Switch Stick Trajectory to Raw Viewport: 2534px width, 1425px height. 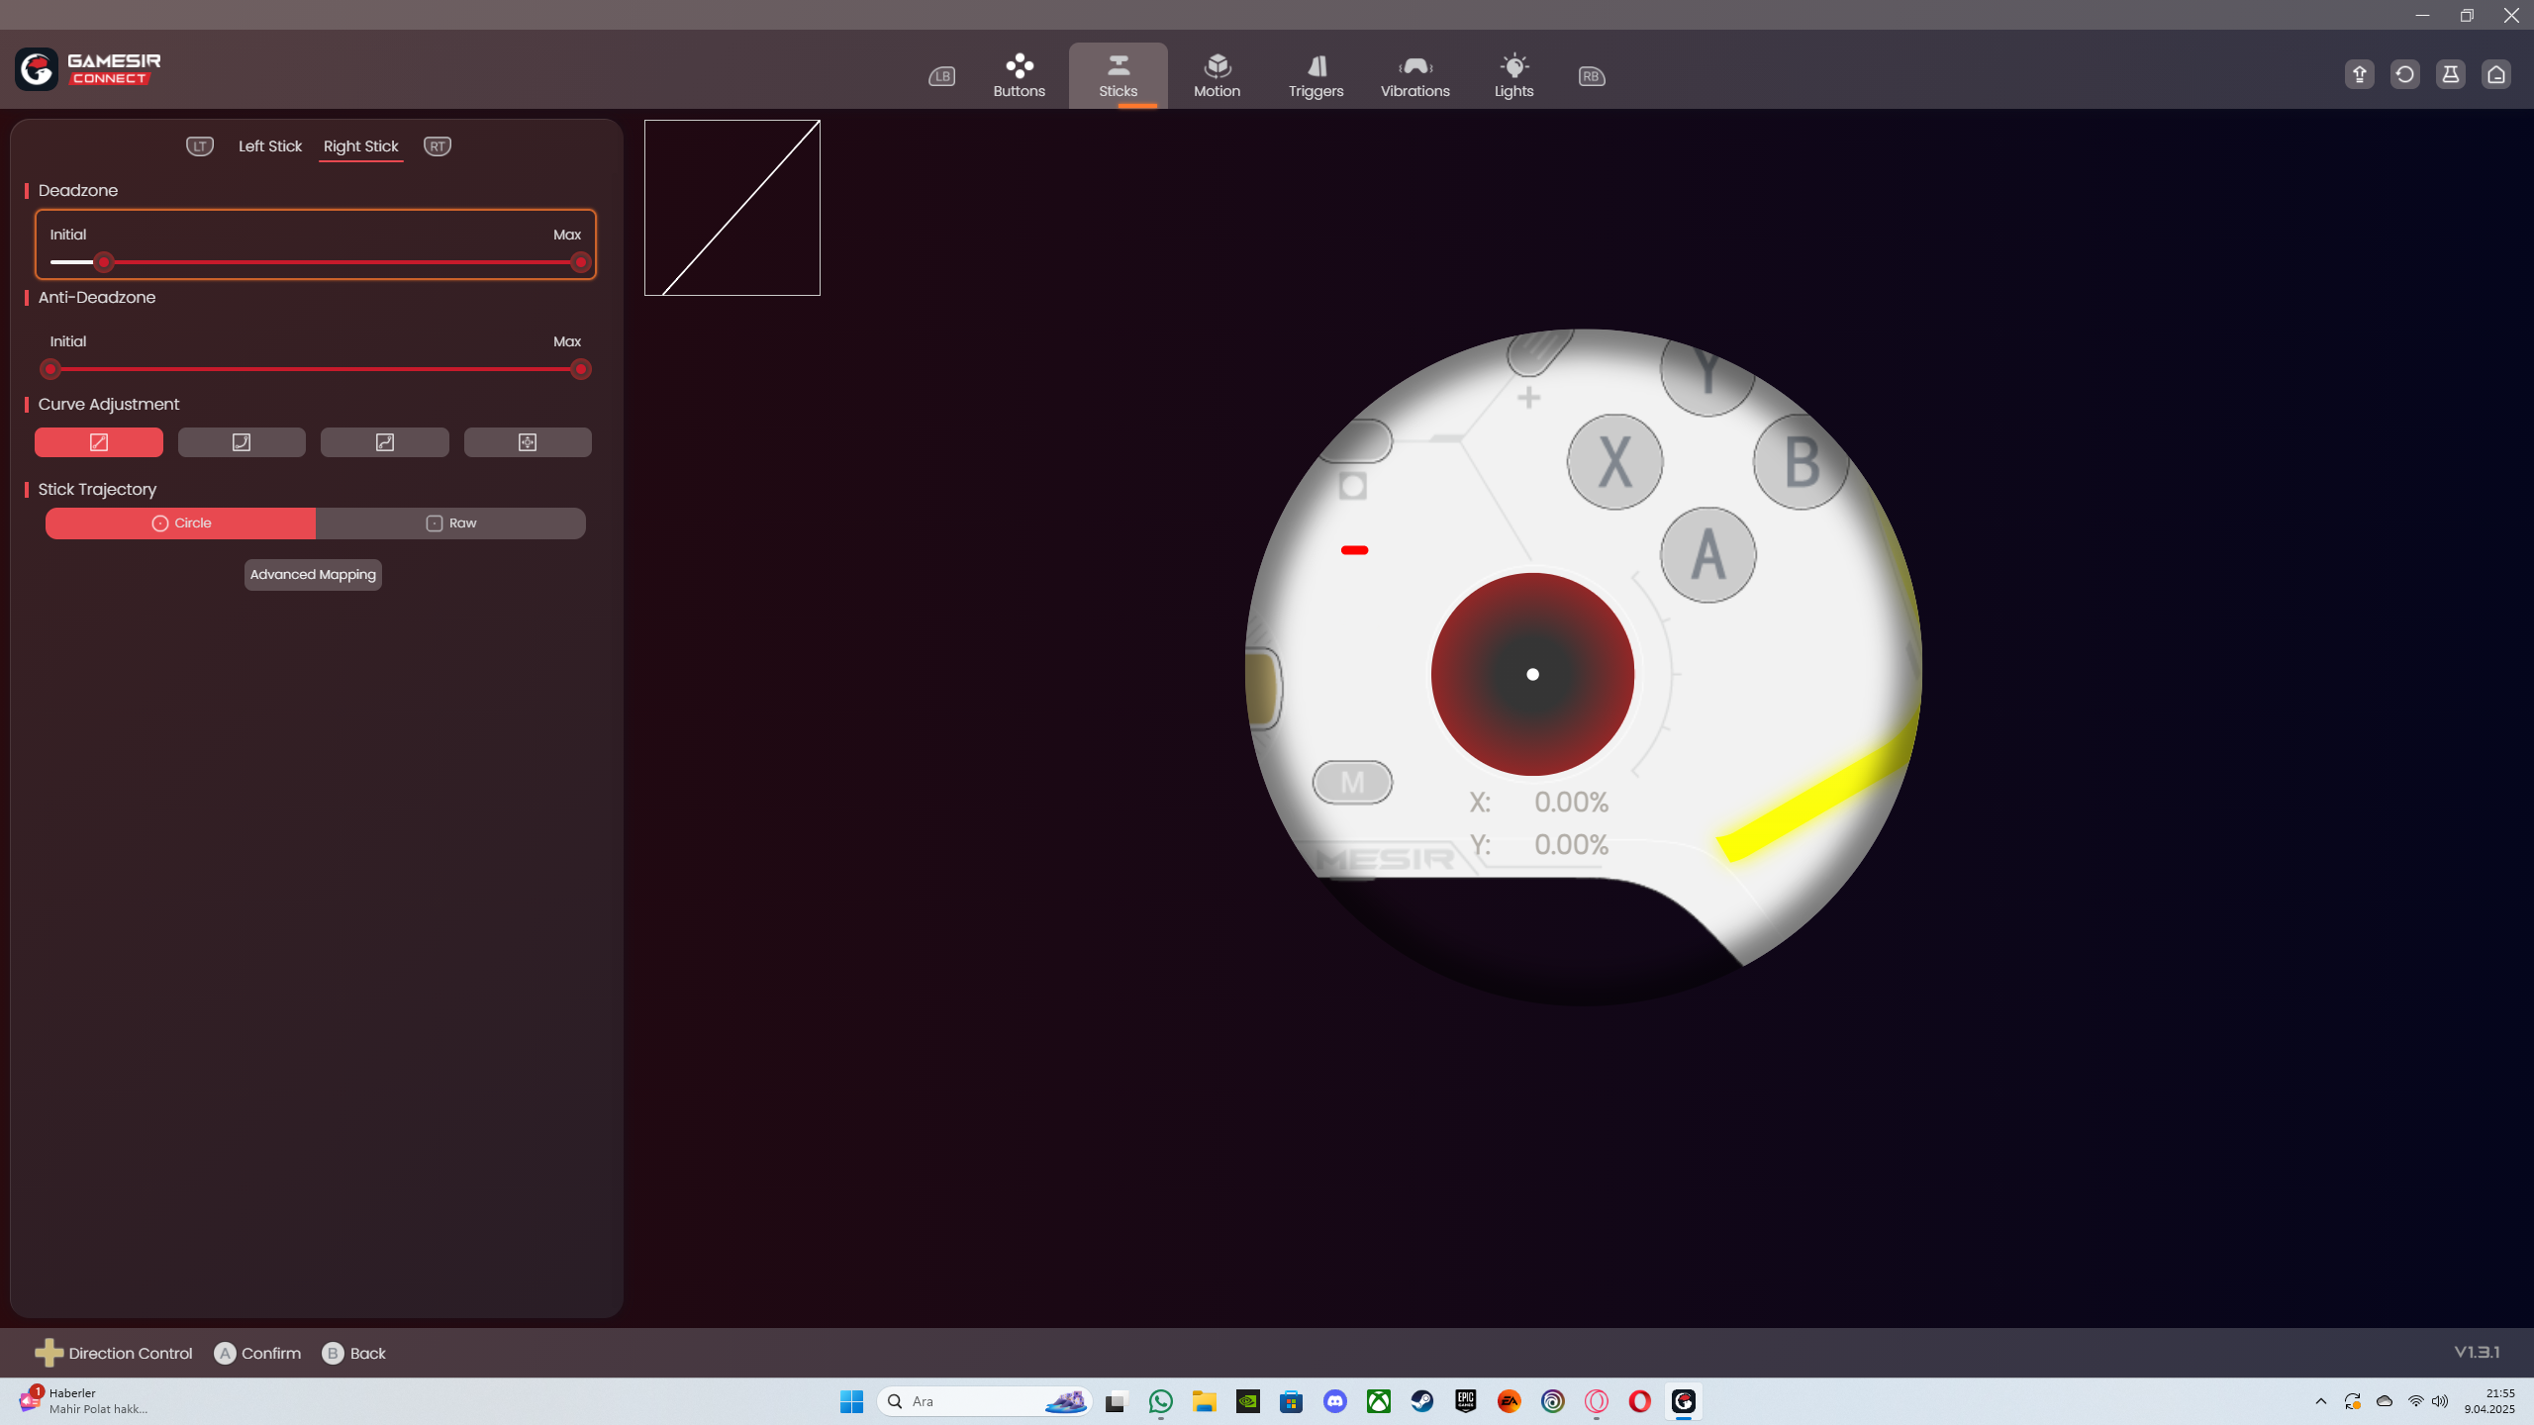[451, 523]
